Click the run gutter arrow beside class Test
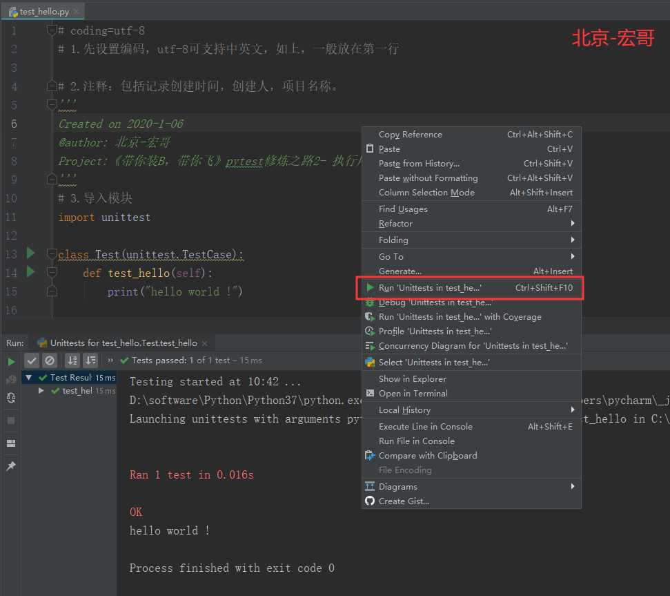The height and width of the screenshot is (596, 670). pos(30,253)
